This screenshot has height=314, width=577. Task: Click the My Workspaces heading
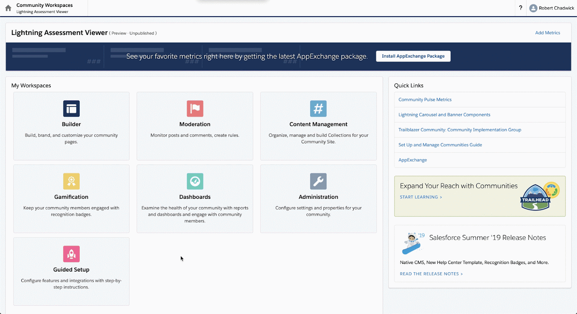pos(31,86)
